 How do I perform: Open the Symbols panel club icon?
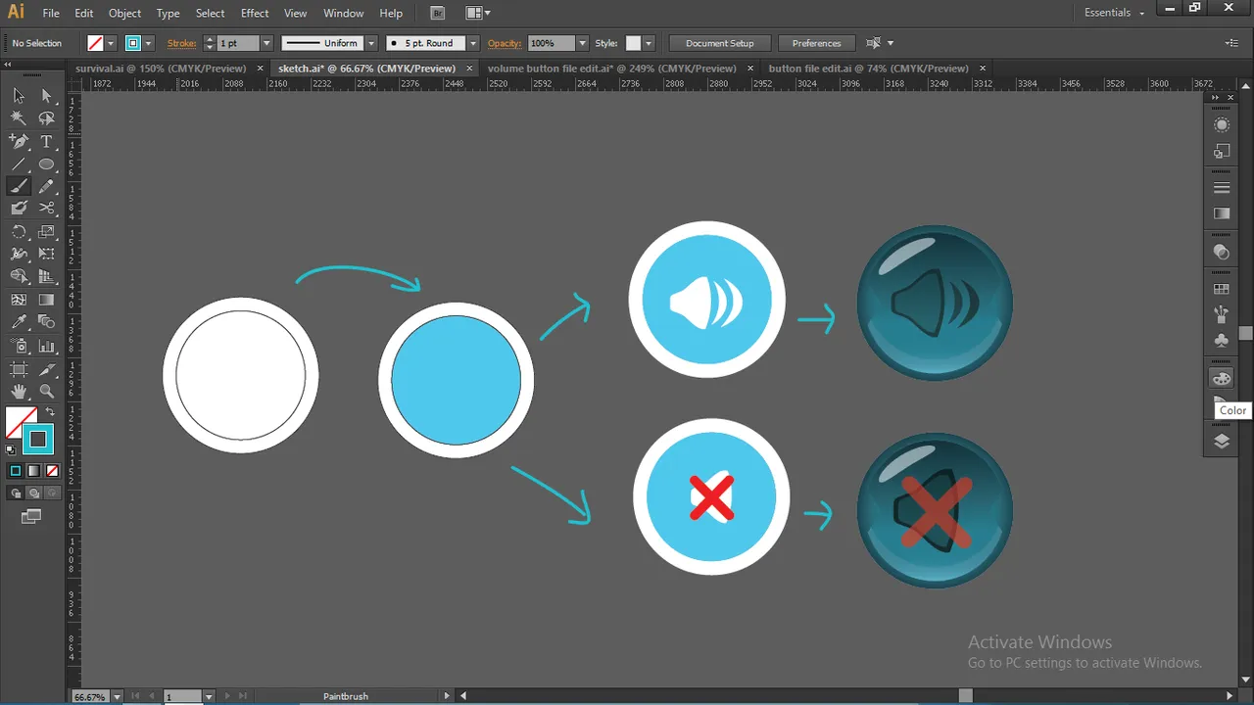(x=1222, y=340)
